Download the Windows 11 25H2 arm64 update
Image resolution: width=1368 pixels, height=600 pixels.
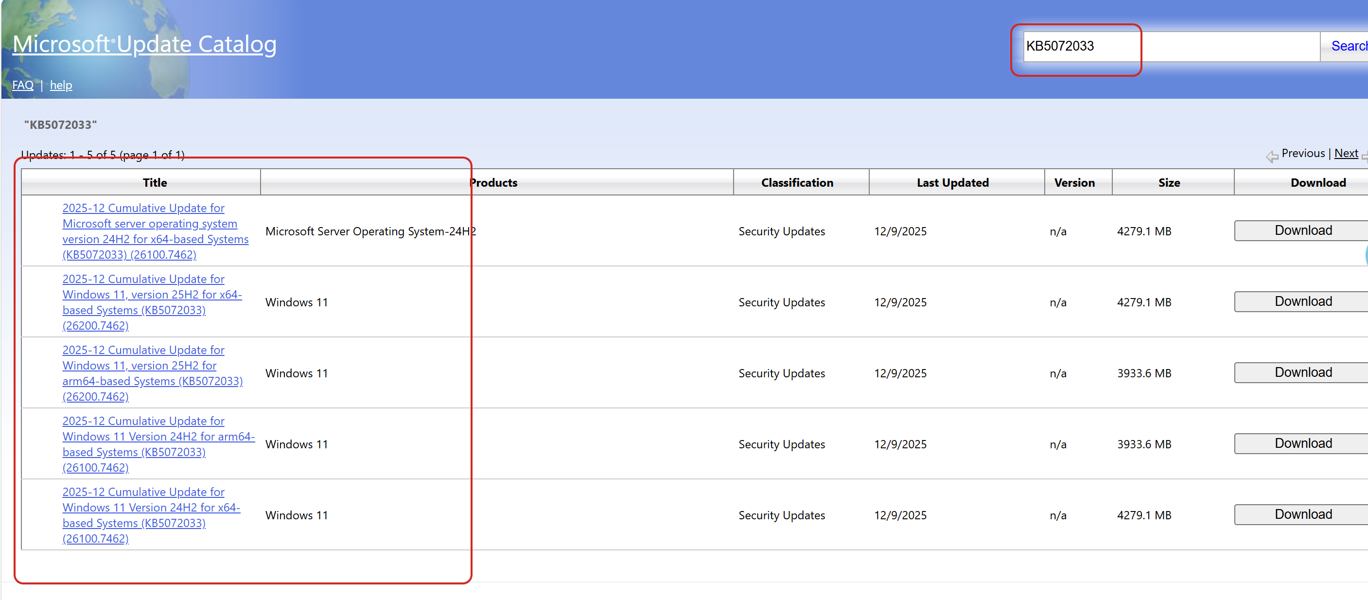[x=1303, y=372]
